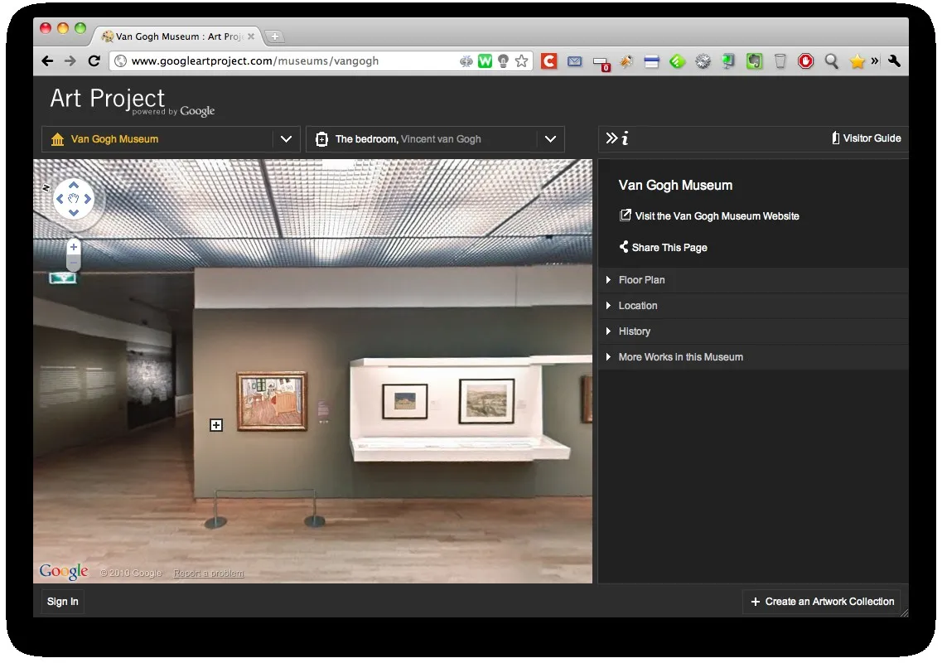Click the framed landscape drawing in display case
Image resolution: width=942 pixels, height=663 pixels.
(x=486, y=400)
